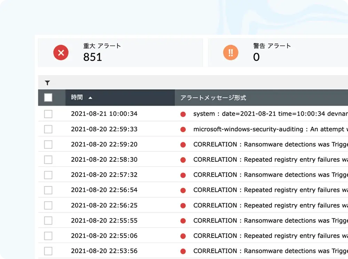Click red severity dot for 22:58:30 alert

(183, 160)
